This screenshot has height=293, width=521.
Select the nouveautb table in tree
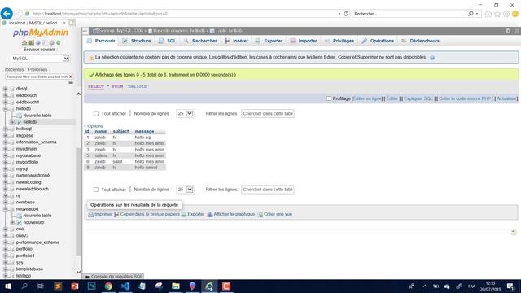(x=33, y=222)
